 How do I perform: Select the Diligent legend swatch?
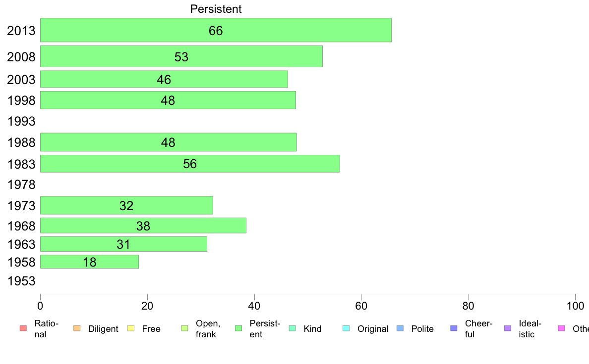pos(77,328)
